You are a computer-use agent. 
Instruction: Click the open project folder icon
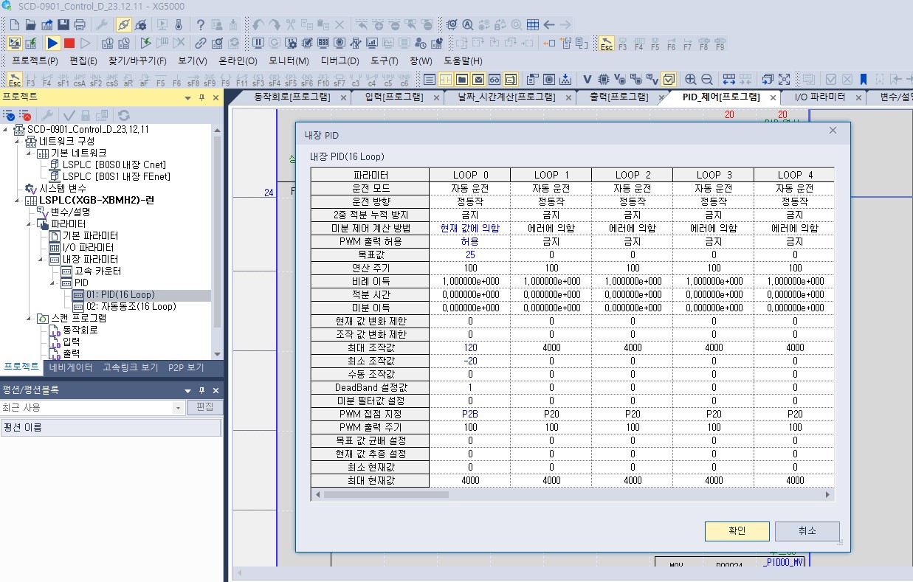click(31, 25)
